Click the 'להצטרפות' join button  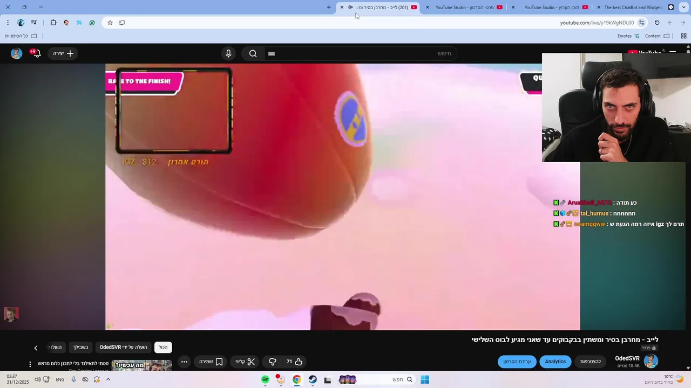point(591,362)
